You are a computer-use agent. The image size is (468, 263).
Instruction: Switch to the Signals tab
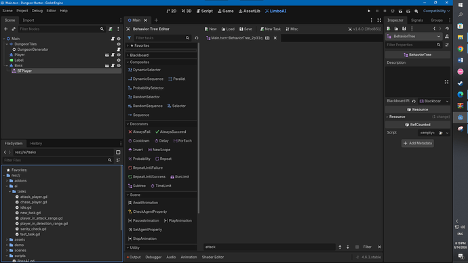[x=416, y=20]
